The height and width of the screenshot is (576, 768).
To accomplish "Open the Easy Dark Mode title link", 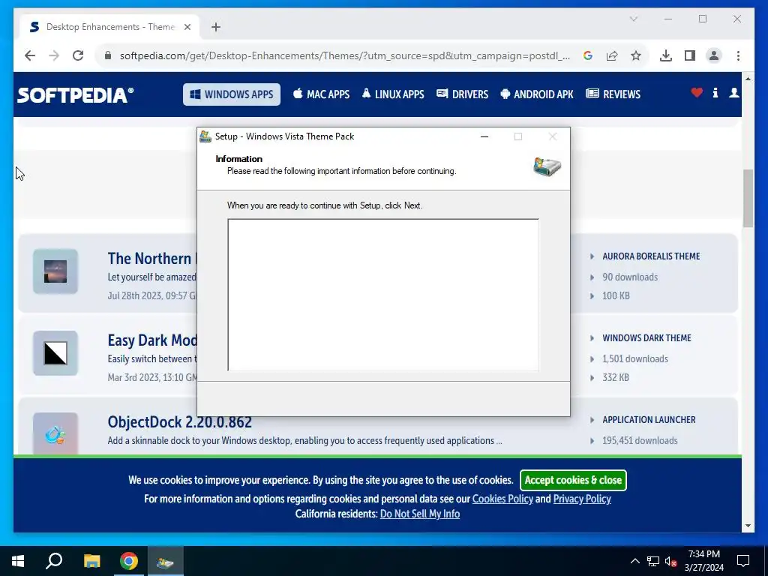I will pos(152,340).
